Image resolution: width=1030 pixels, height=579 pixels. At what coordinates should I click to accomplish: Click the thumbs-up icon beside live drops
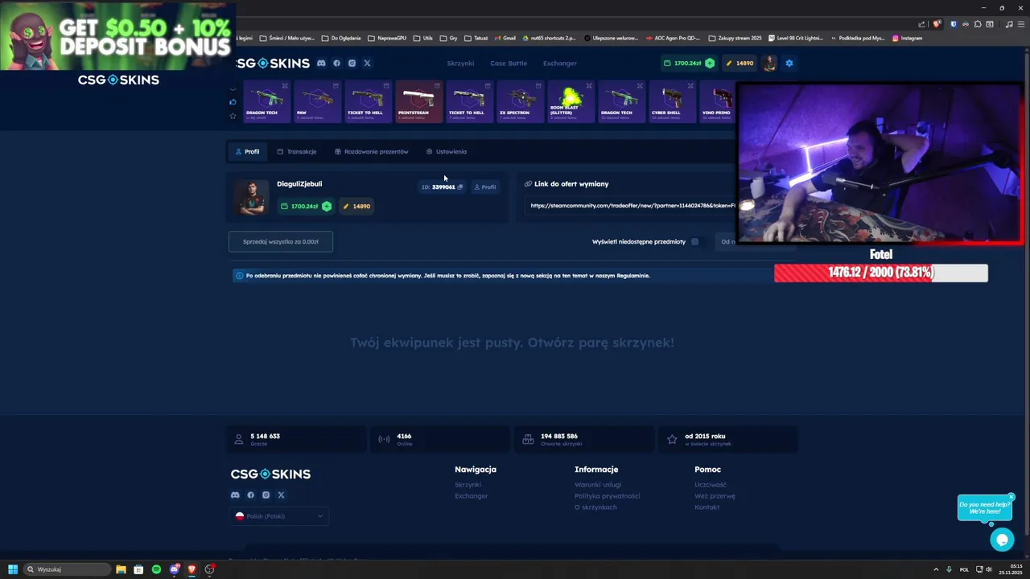click(x=233, y=102)
